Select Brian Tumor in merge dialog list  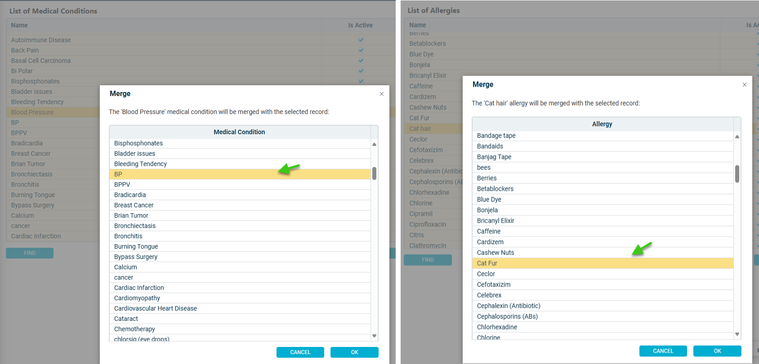240,215
